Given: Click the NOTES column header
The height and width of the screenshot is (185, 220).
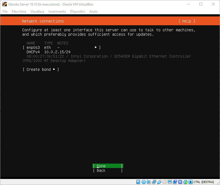Looking at the screenshot, I should point(63,43).
